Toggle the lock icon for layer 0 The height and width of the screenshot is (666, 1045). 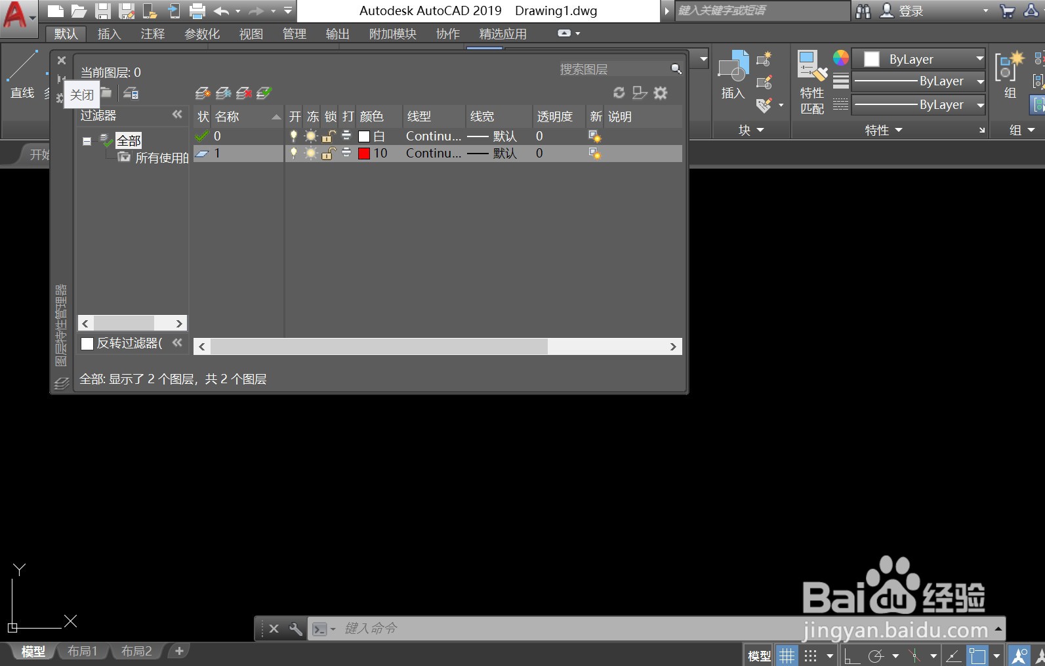pos(329,136)
